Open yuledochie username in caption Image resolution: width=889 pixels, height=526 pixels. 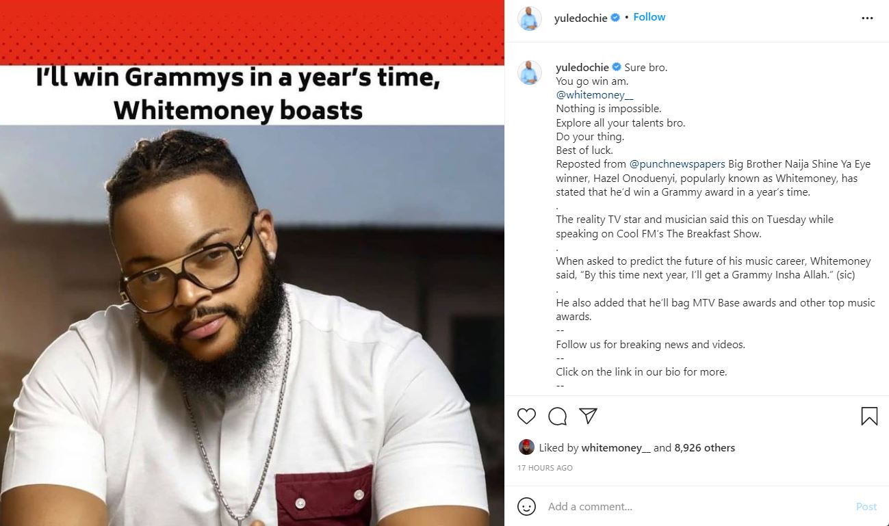(582, 67)
